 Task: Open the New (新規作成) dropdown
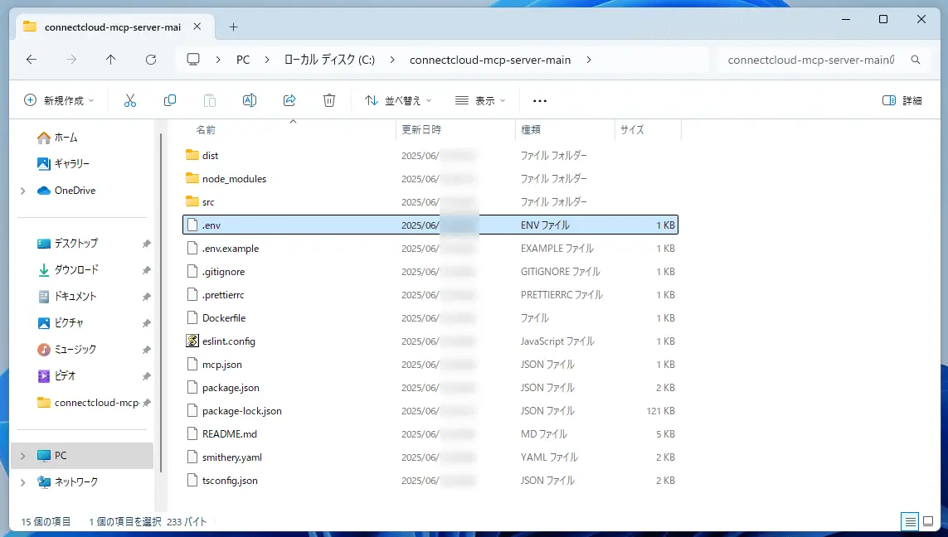click(x=59, y=100)
